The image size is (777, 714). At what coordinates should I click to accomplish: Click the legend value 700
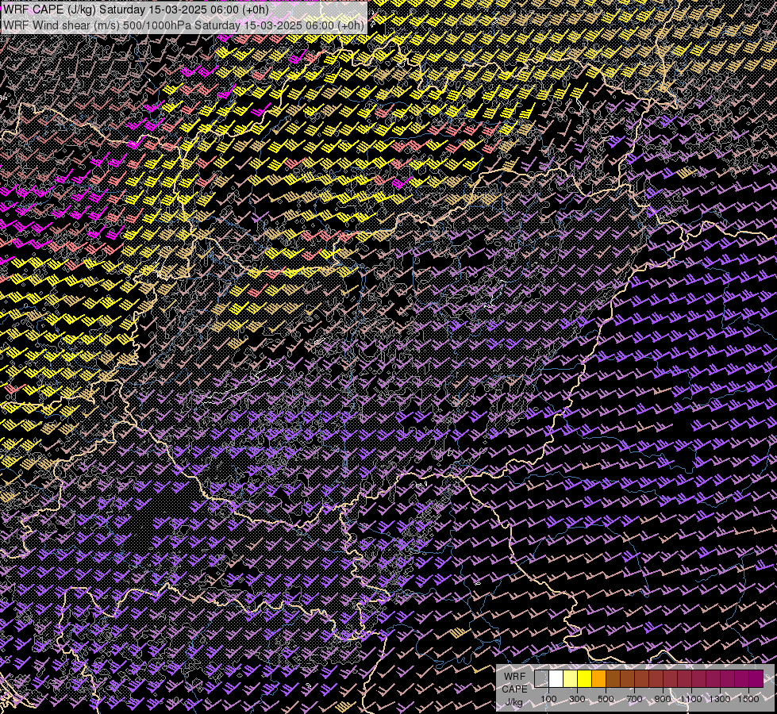point(634,699)
